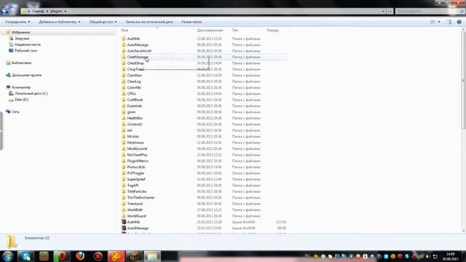Screen dimensions: 466x262
Task: Click the folder icon next to Essentials
Action: [124, 106]
